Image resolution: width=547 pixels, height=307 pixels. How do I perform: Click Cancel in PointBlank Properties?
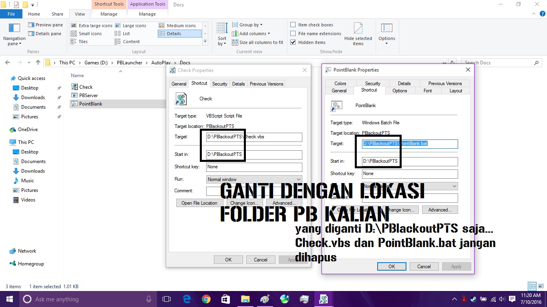(x=424, y=267)
